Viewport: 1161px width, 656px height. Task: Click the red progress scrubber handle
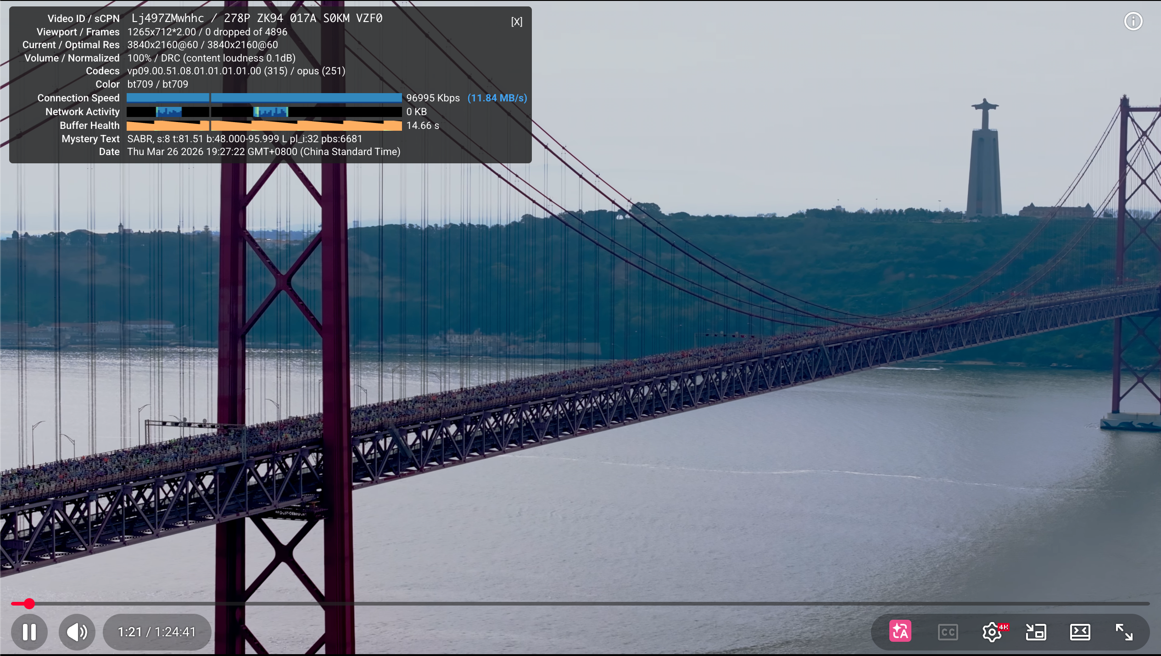coord(29,604)
